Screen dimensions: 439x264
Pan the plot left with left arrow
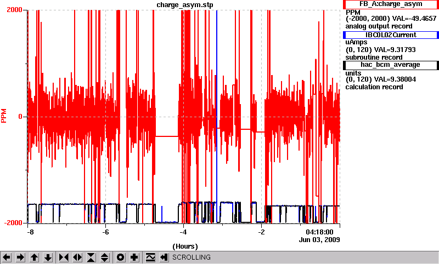(x=7, y=257)
